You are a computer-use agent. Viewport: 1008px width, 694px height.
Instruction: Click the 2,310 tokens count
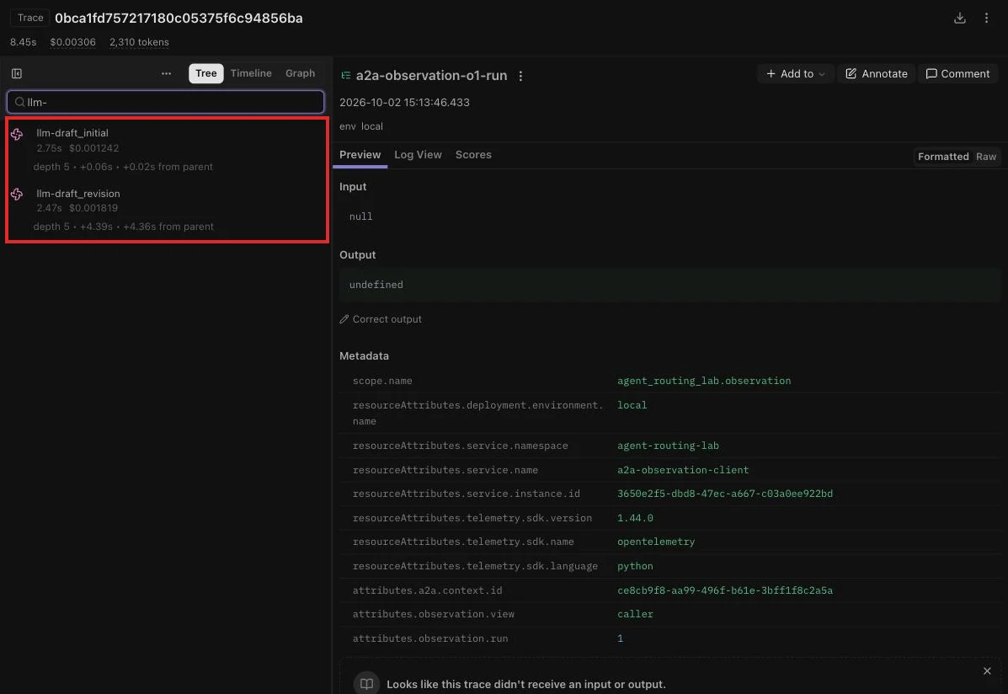[139, 42]
